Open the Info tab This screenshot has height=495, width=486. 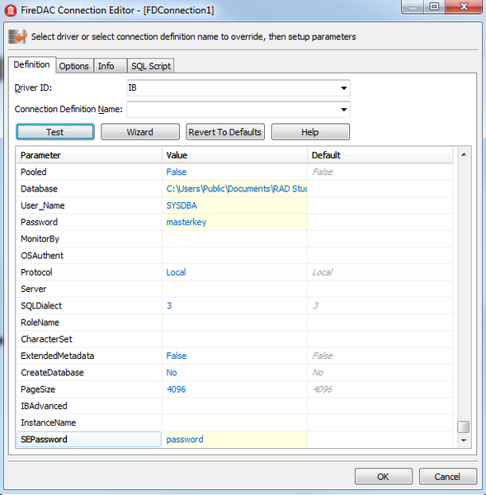(x=106, y=66)
